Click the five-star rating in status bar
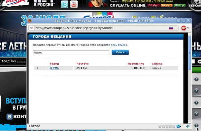The width and height of the screenshot is (201, 131). (x=167, y=126)
